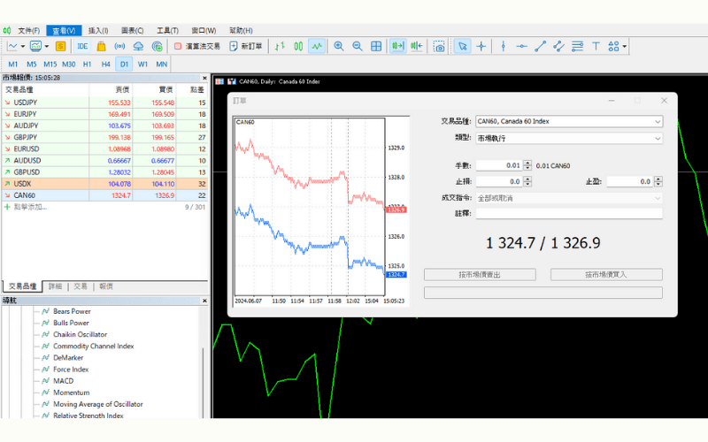The width and height of the screenshot is (708, 442).
Task: Toggle chart shift from right edge
Action: pyautogui.click(x=416, y=46)
